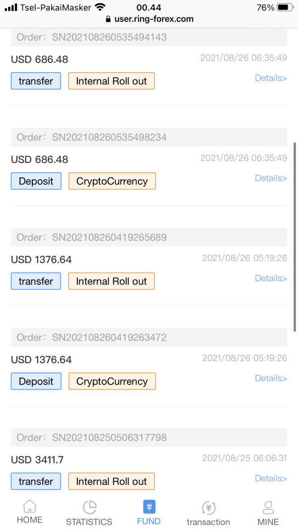Screen dimensions: 298x530
Task: Tap the user.ring-forex.com address bar
Action: (149, 19)
